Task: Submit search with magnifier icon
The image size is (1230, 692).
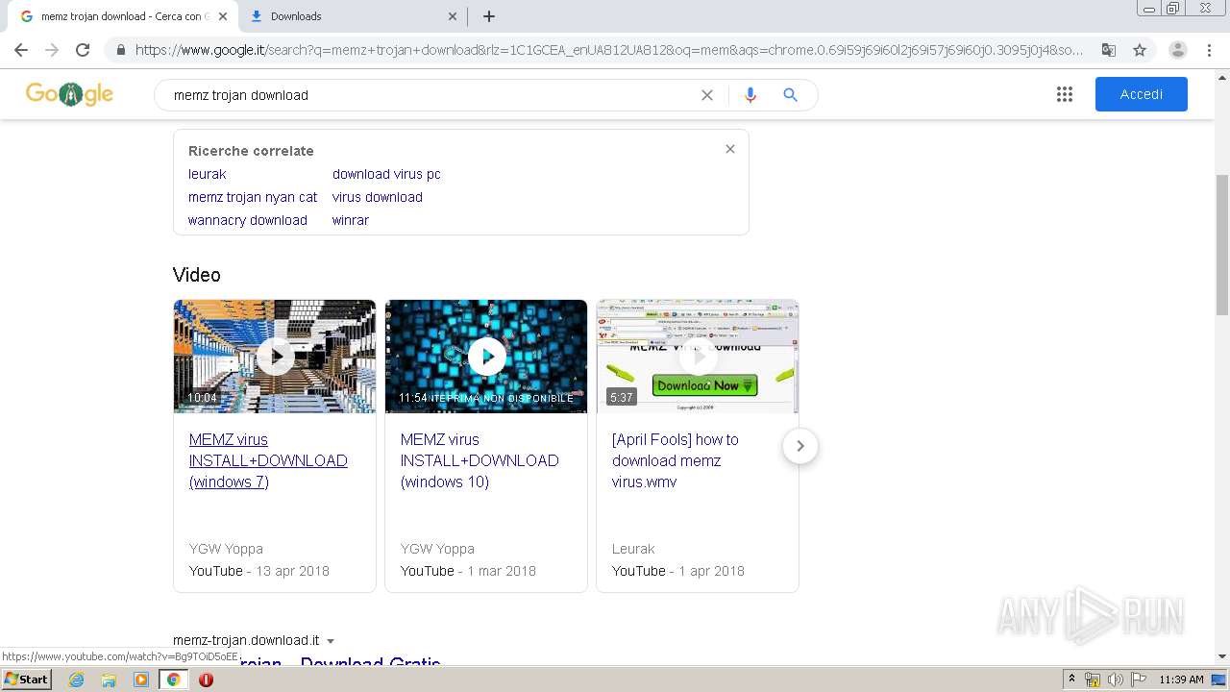Action: point(790,95)
